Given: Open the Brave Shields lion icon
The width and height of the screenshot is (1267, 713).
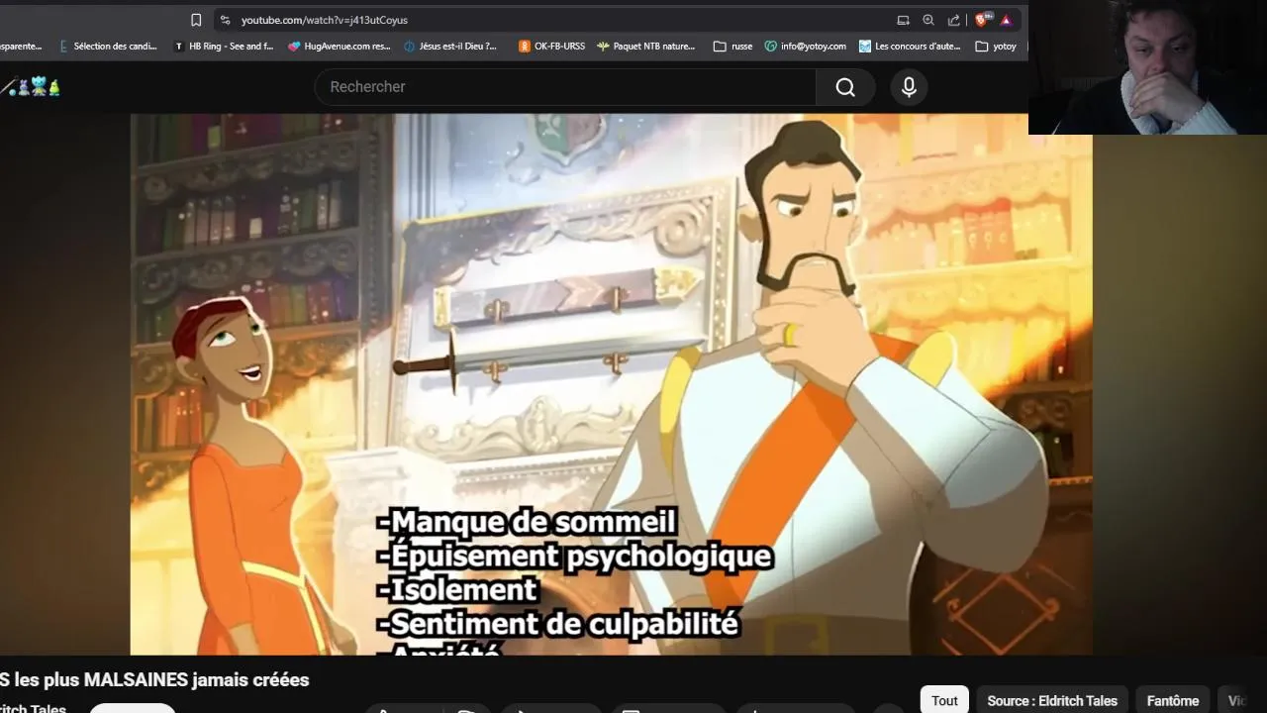Looking at the screenshot, I should click(982, 20).
